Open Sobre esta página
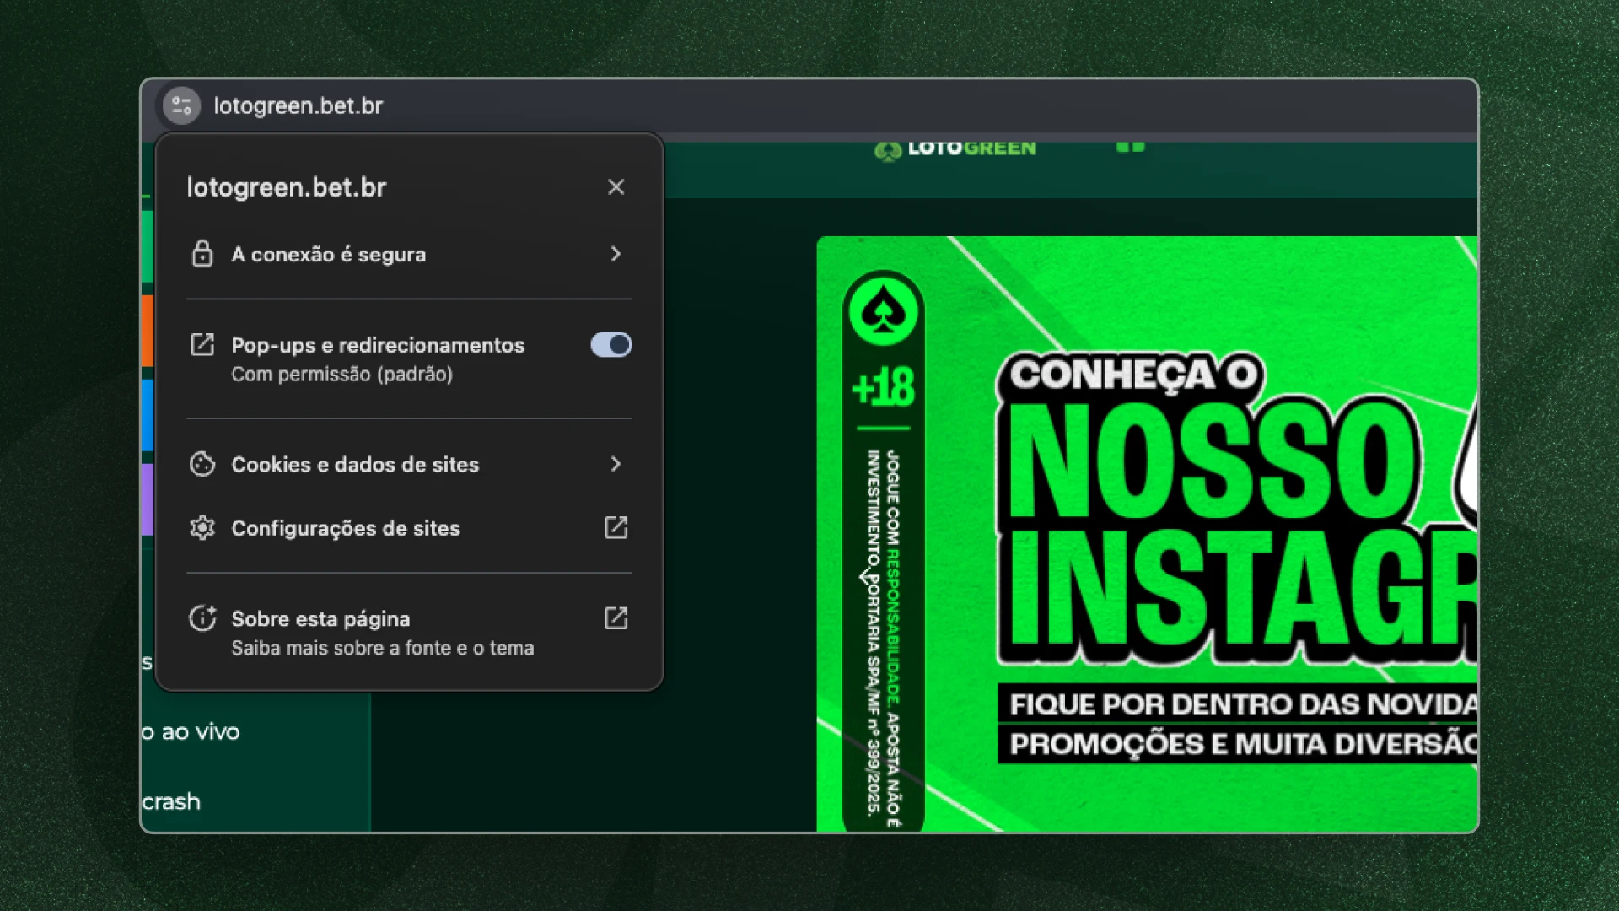The height and width of the screenshot is (911, 1619). click(409, 633)
